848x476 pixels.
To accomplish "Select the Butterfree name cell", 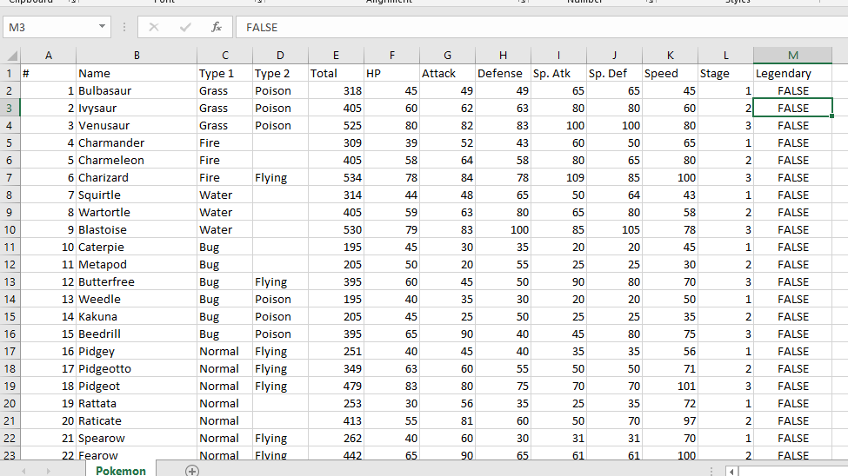I will pos(137,281).
